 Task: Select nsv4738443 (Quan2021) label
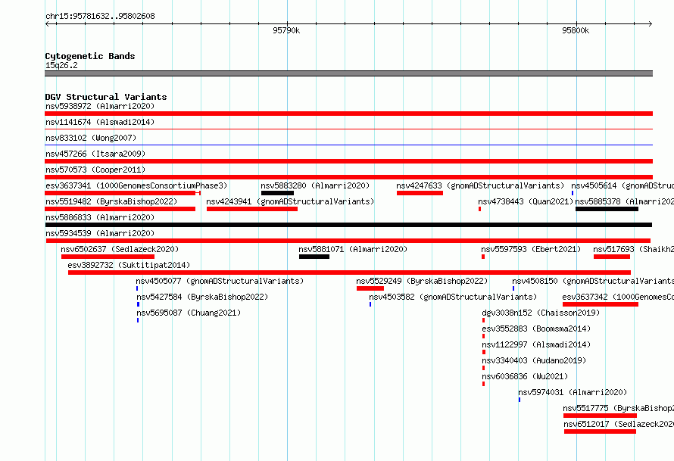pyautogui.click(x=526, y=201)
